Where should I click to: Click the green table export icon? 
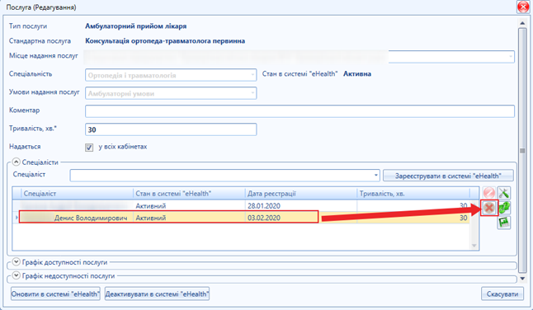504,223
